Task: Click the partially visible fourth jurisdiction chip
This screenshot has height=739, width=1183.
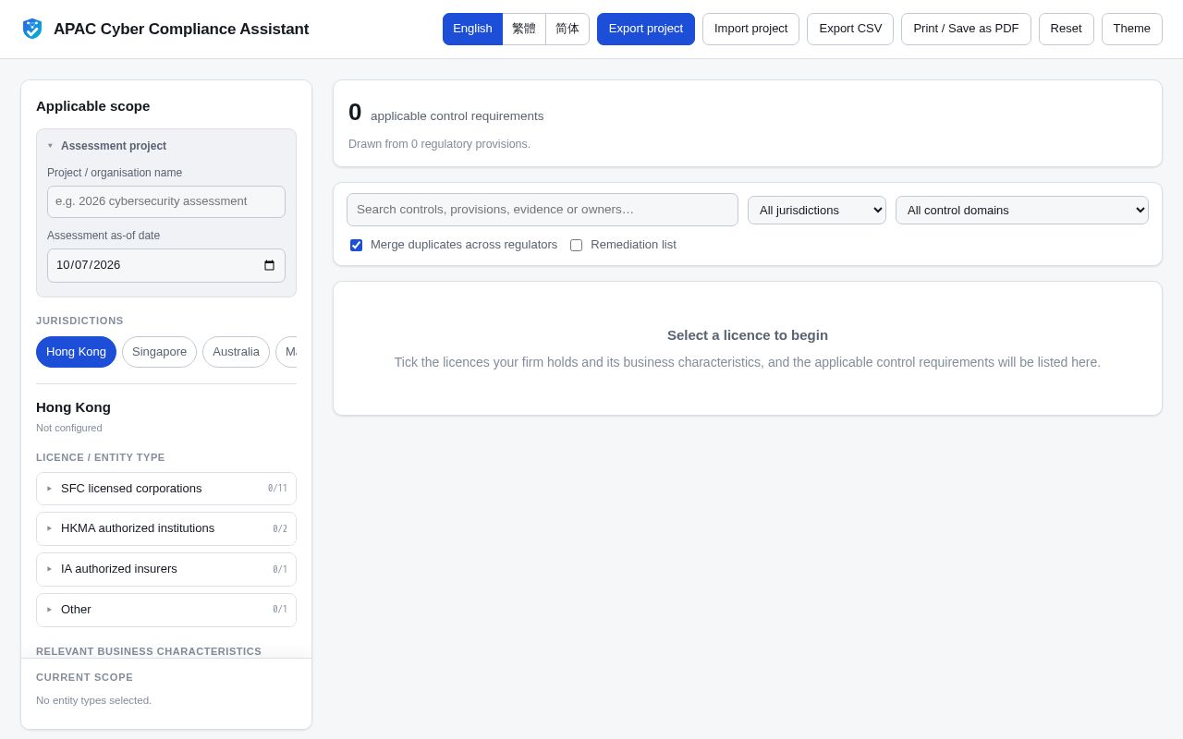Action: (287, 352)
